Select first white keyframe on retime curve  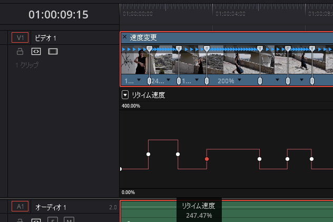pyautogui.click(x=148, y=154)
